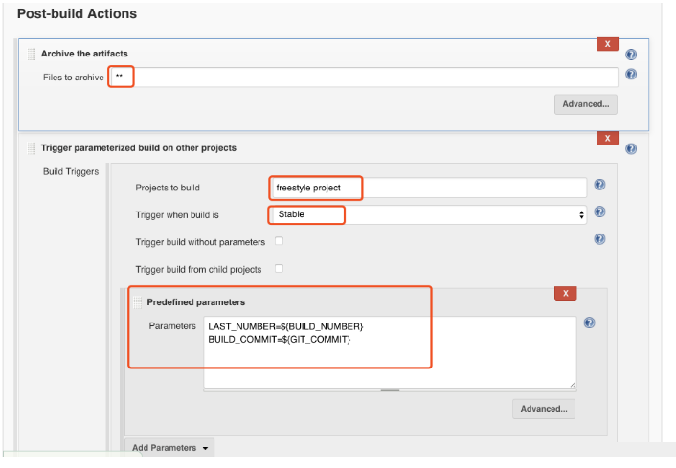Click the Projects to build input field

(426, 188)
